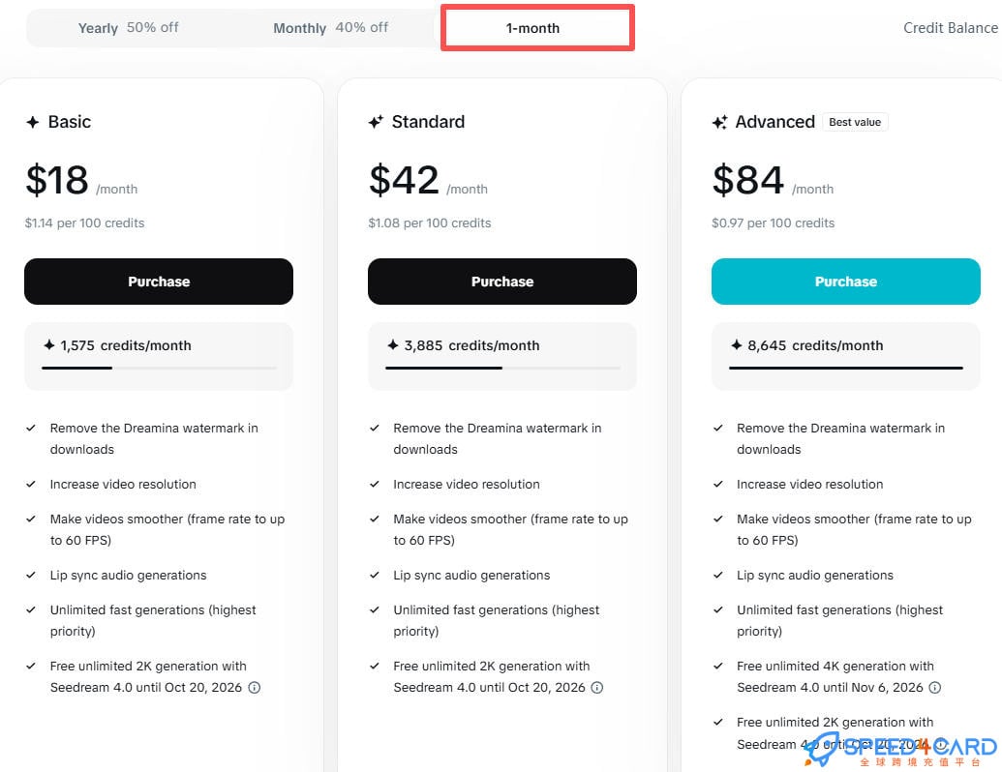Click info icon in Basic Seedream feature
The image size is (1002, 772).
255,688
